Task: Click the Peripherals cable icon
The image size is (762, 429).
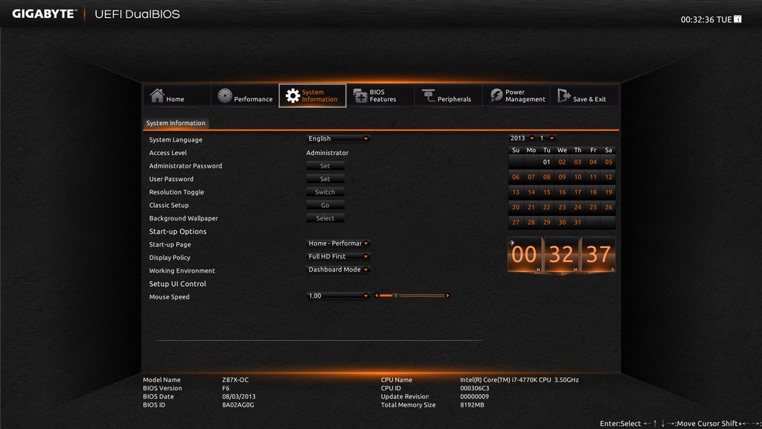Action: point(428,96)
